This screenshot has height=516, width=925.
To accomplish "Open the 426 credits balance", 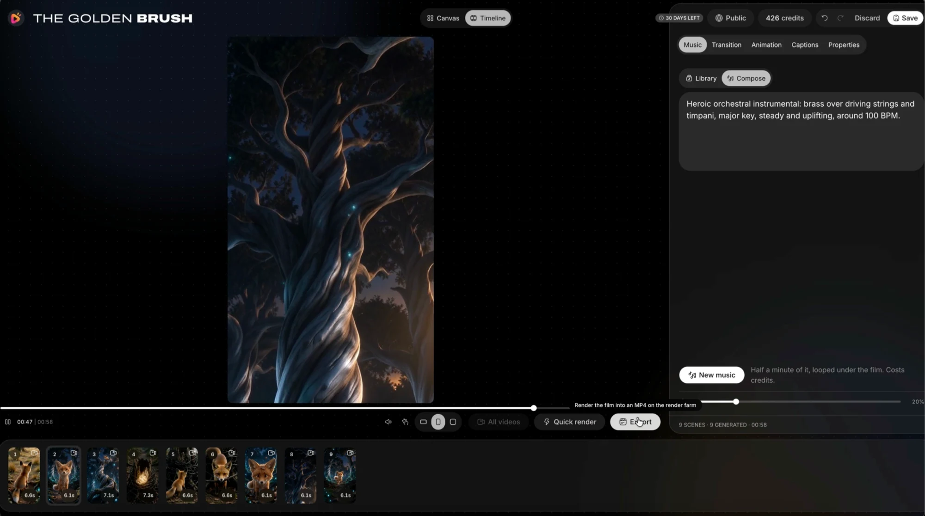I will pos(784,18).
